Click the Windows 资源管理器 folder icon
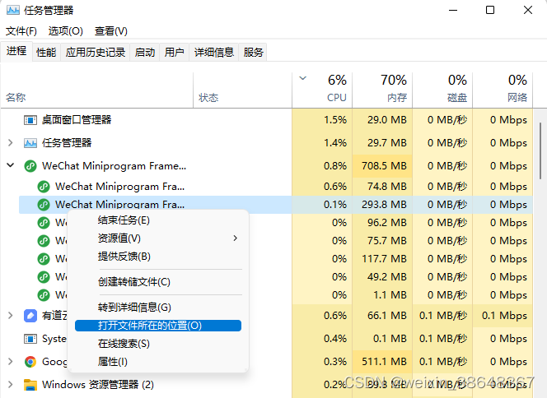This screenshot has width=547, height=398. 30,385
